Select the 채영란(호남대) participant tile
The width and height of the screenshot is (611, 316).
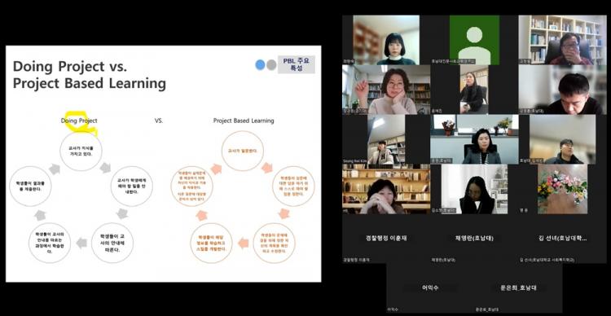[x=474, y=239]
